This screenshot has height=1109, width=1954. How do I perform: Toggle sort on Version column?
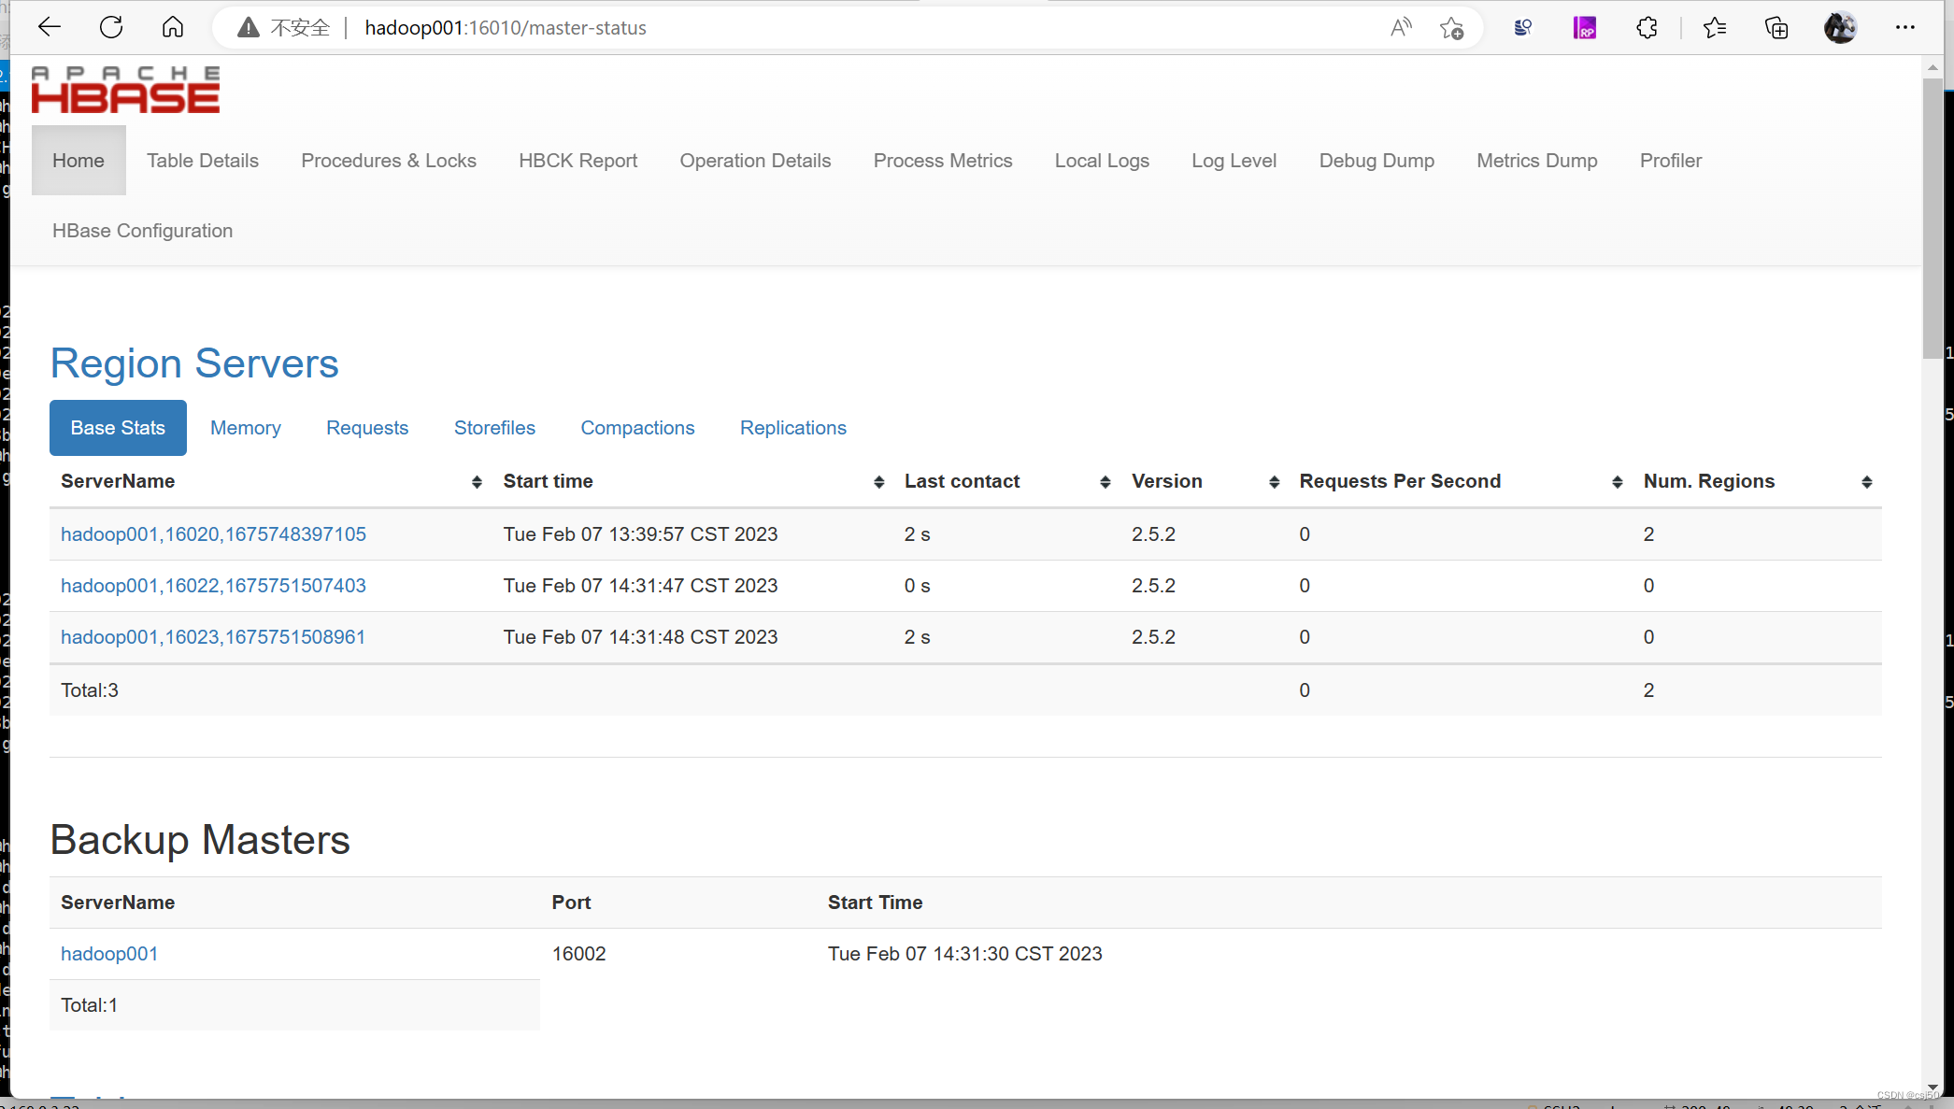(x=1273, y=482)
